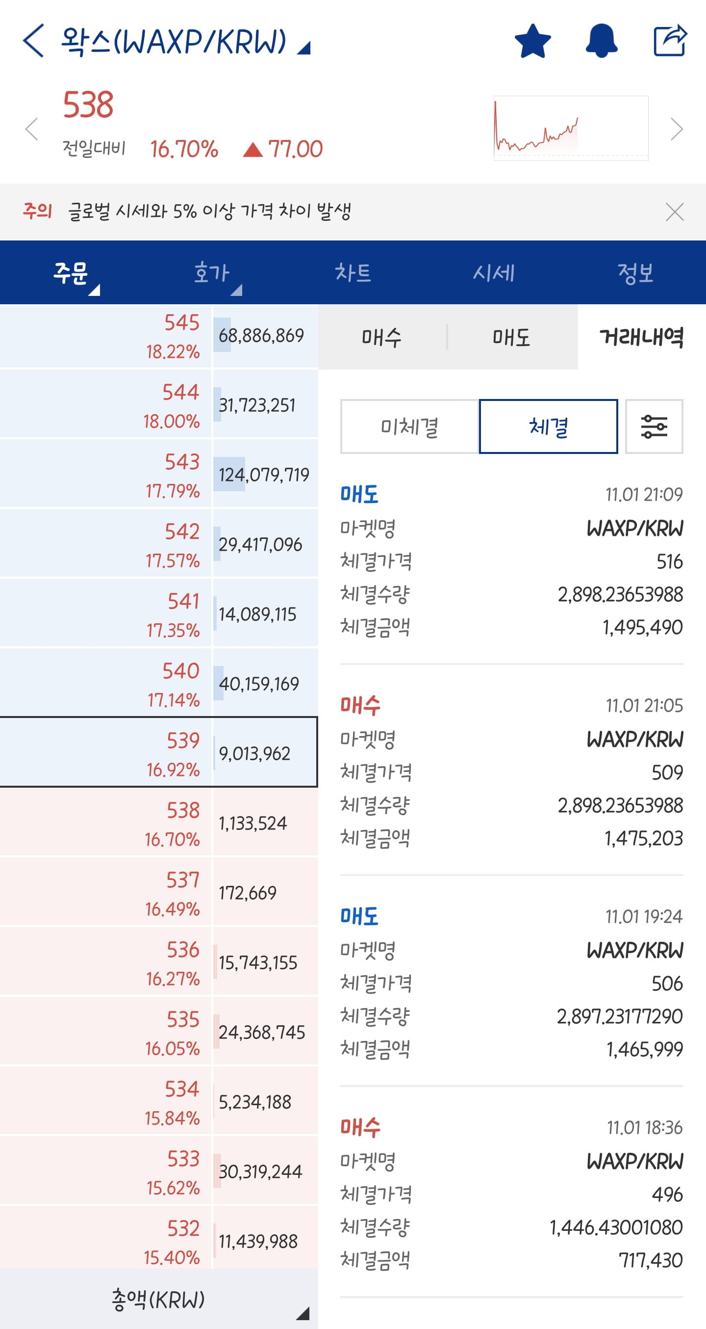Switch to the 시세 tab
Viewport: 706px width, 1329px height.
[494, 272]
